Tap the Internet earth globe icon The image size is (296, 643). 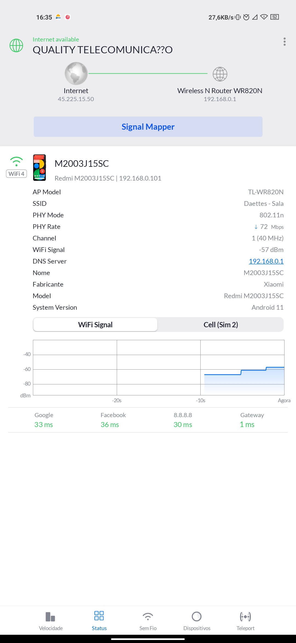pyautogui.click(x=76, y=74)
